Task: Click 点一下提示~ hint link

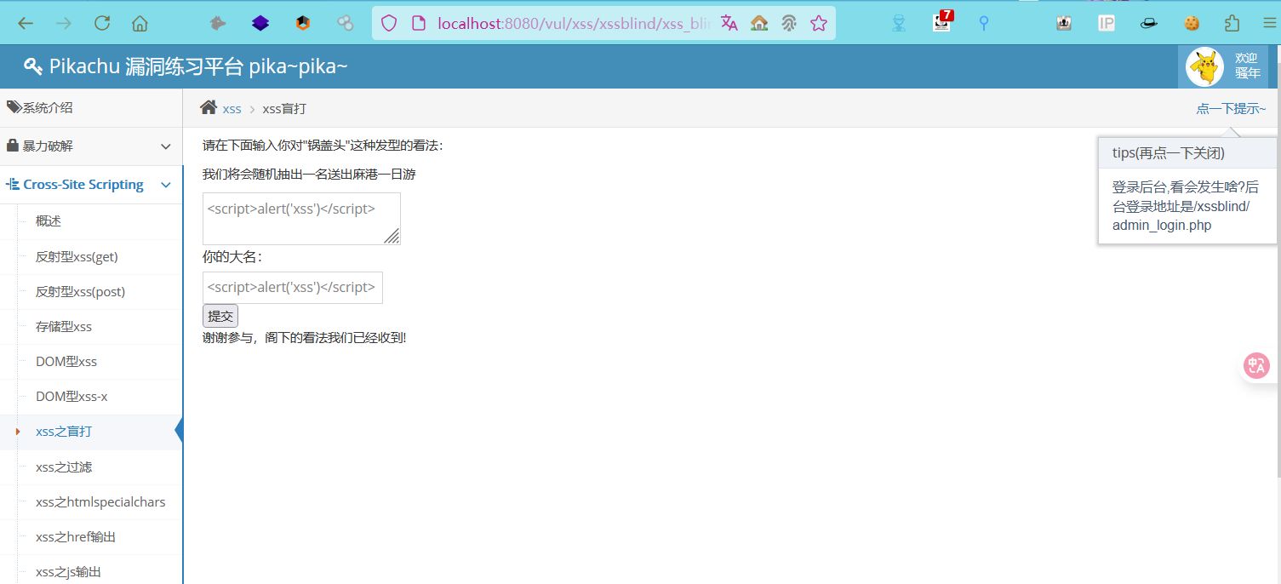Action: [x=1231, y=108]
